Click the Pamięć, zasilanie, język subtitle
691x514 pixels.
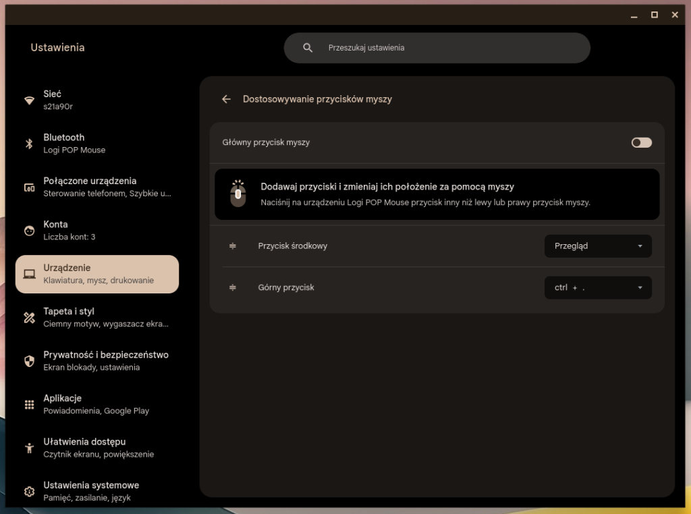[87, 498]
